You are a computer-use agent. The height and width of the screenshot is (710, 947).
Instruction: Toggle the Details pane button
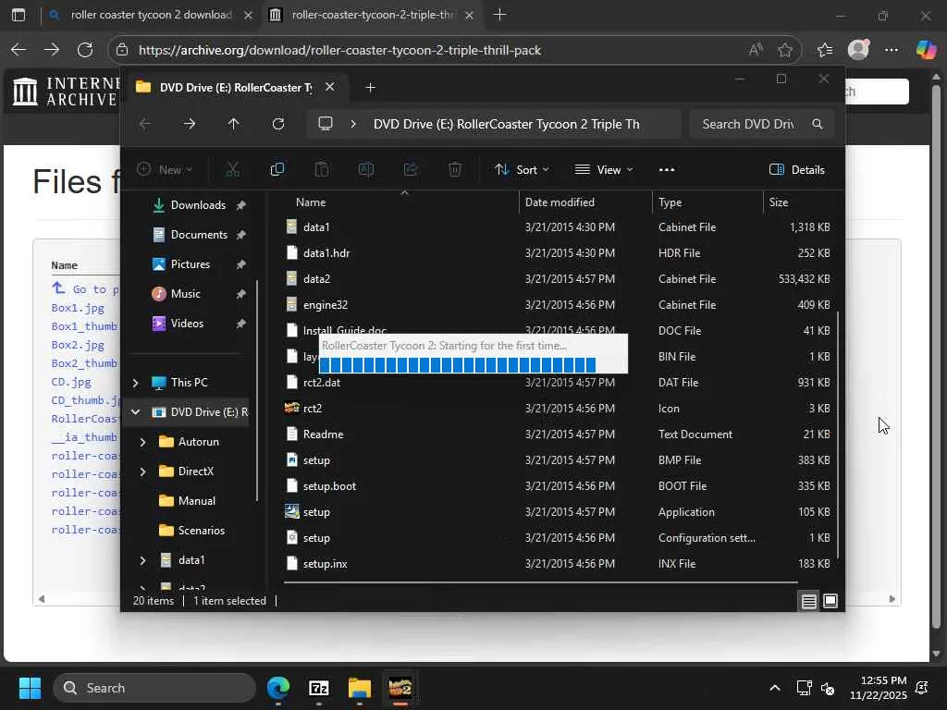click(x=796, y=170)
